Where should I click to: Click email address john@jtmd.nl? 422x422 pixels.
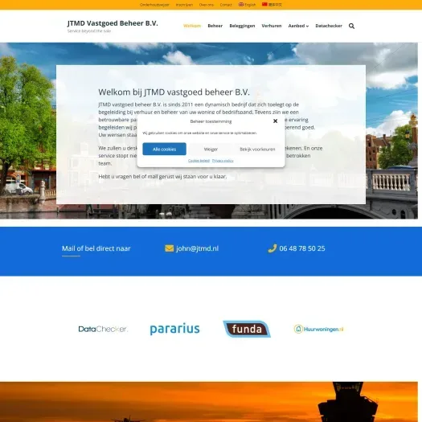click(x=197, y=248)
